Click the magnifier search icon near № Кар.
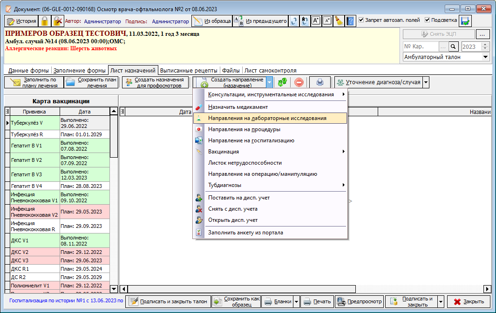The height and width of the screenshot is (313, 496). (453, 47)
